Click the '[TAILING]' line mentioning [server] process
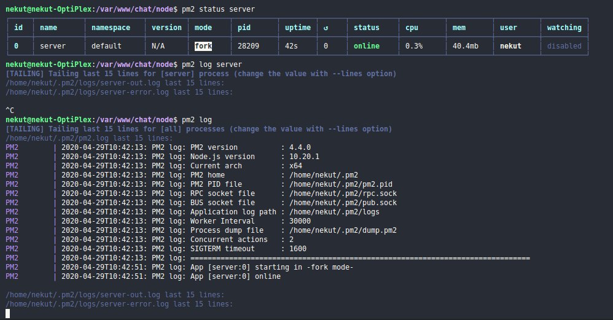Screen dimensions: 613x320 pos(201,74)
